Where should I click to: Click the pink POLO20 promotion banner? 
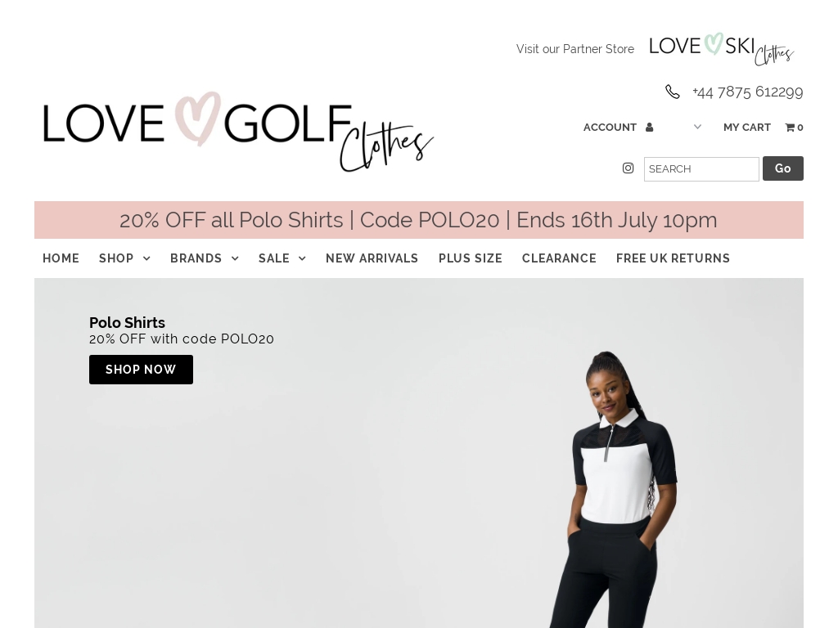pyautogui.click(x=419, y=220)
